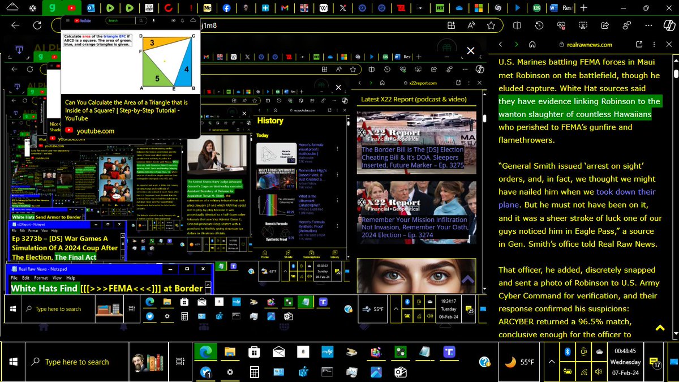Click Home icon in realrawnews sidebar pane
The width and height of the screenshot is (679, 382).
(x=532, y=44)
